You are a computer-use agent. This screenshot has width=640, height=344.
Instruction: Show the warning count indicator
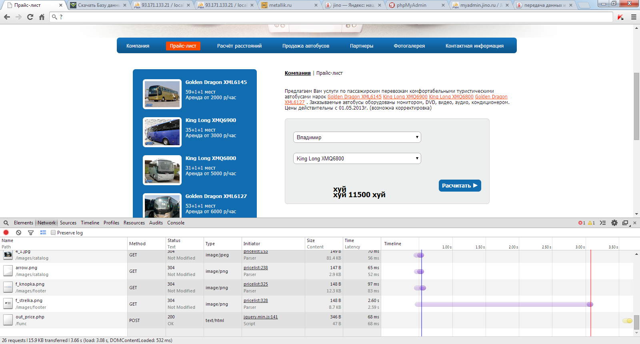(x=591, y=223)
